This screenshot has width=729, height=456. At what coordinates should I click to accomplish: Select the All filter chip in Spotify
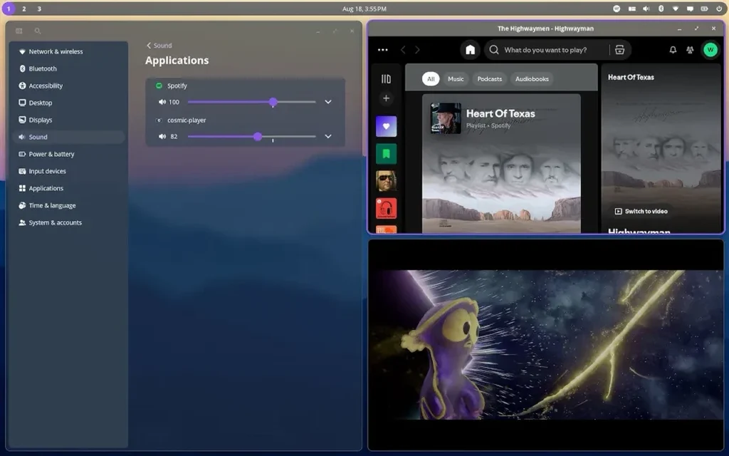pyautogui.click(x=431, y=79)
